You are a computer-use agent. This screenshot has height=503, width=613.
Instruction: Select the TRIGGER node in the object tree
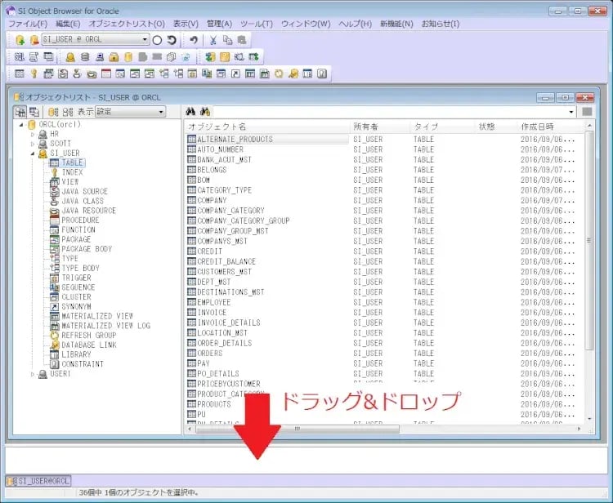point(76,278)
